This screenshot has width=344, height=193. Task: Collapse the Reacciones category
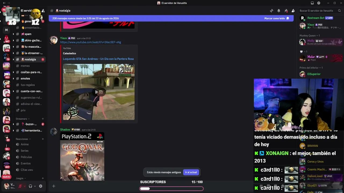click(x=23, y=139)
